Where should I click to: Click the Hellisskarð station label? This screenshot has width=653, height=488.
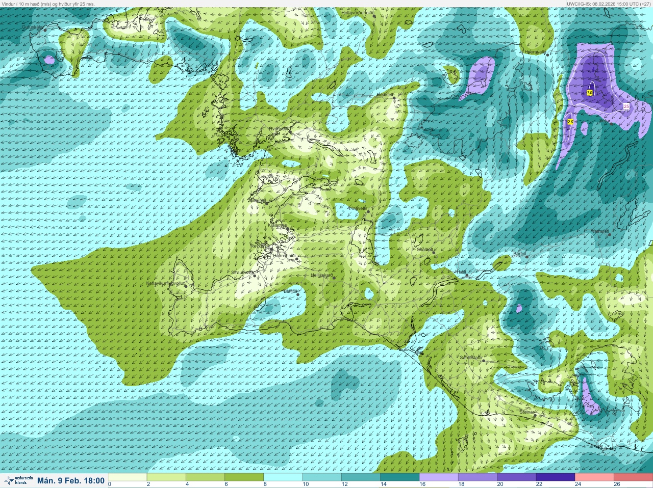[322, 276]
